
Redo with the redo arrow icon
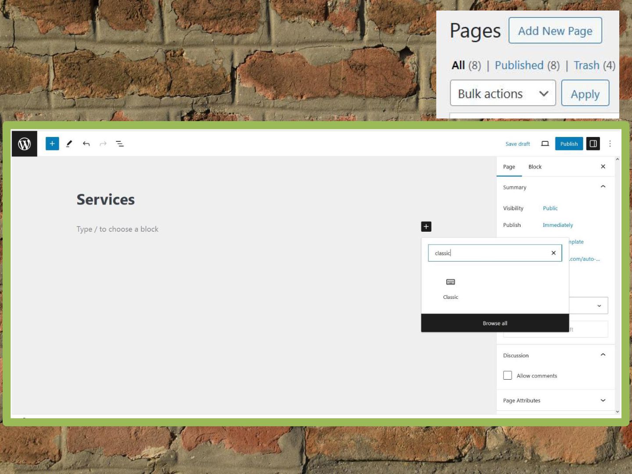(103, 144)
